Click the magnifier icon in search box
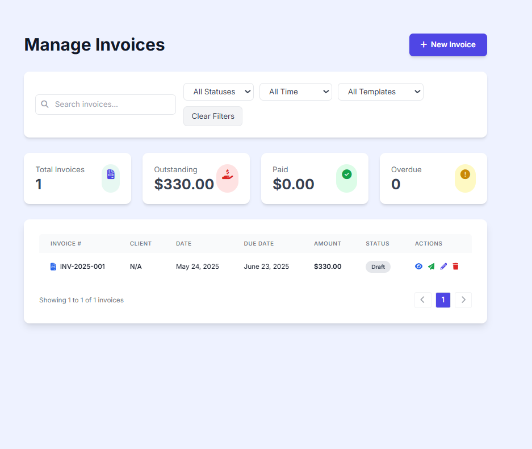The image size is (532, 449). point(45,104)
